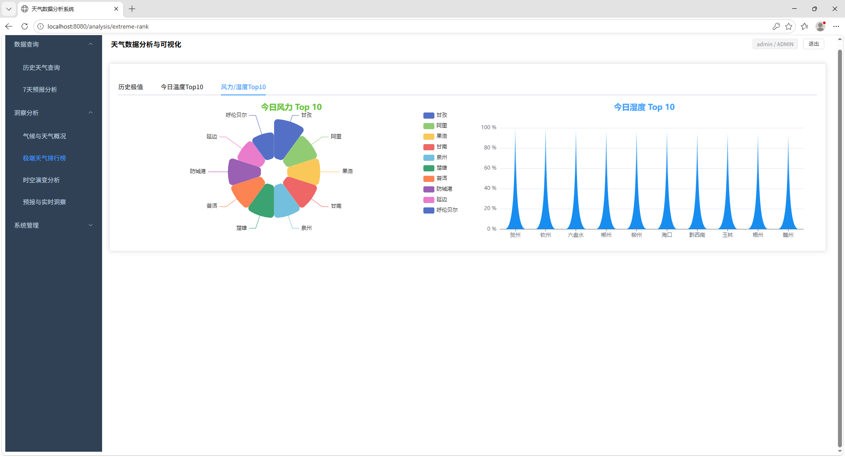Switch to the 历史极值 tab

coord(131,87)
